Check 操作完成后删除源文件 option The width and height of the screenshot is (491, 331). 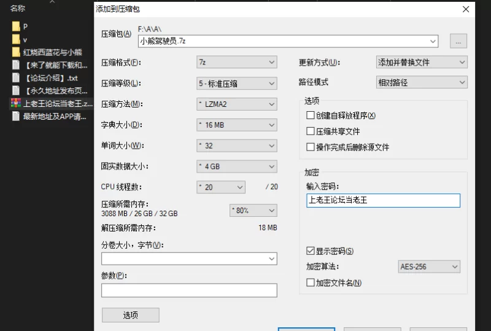tap(311, 147)
